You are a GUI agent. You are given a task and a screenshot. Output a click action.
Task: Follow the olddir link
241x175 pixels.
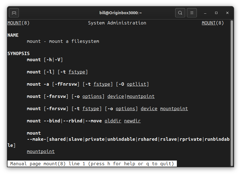(113, 121)
